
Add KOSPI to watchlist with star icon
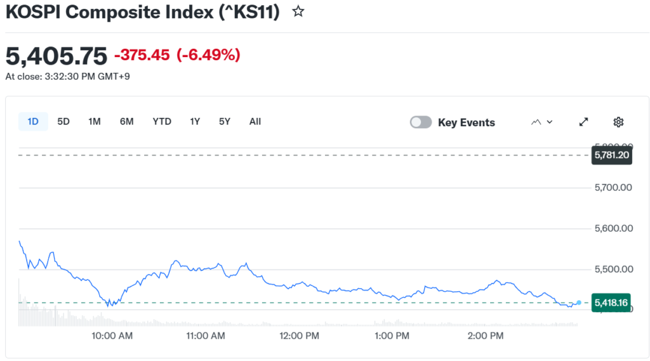[298, 11]
